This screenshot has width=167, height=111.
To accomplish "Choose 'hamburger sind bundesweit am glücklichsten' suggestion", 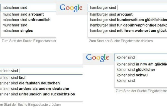I will coord(128,20).
